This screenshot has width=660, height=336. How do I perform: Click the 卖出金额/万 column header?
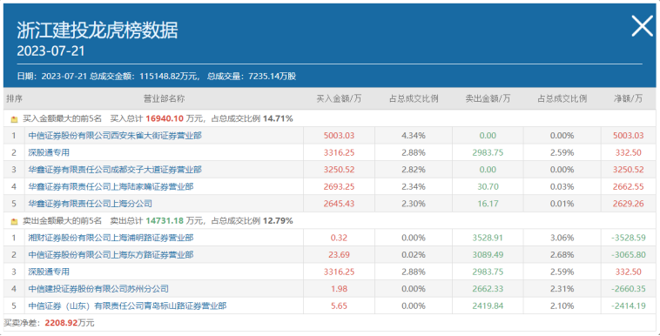[488, 98]
